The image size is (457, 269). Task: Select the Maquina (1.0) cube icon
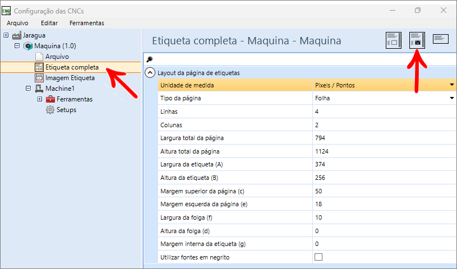28,46
